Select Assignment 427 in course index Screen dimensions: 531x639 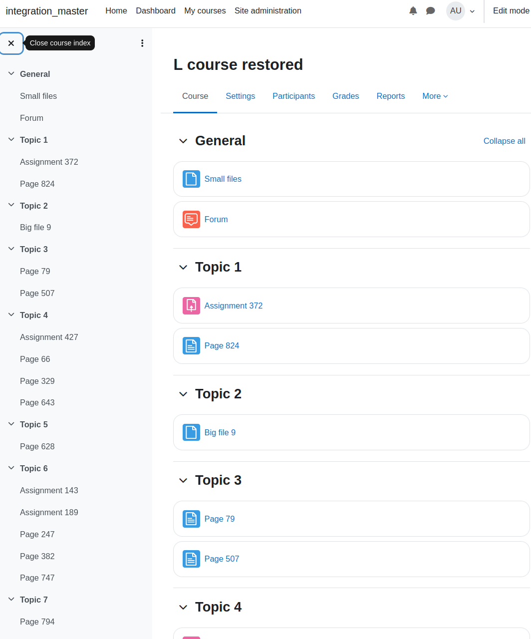pyautogui.click(x=49, y=337)
